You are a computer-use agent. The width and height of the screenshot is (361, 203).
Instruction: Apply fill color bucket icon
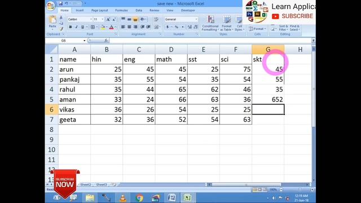(x=103, y=27)
